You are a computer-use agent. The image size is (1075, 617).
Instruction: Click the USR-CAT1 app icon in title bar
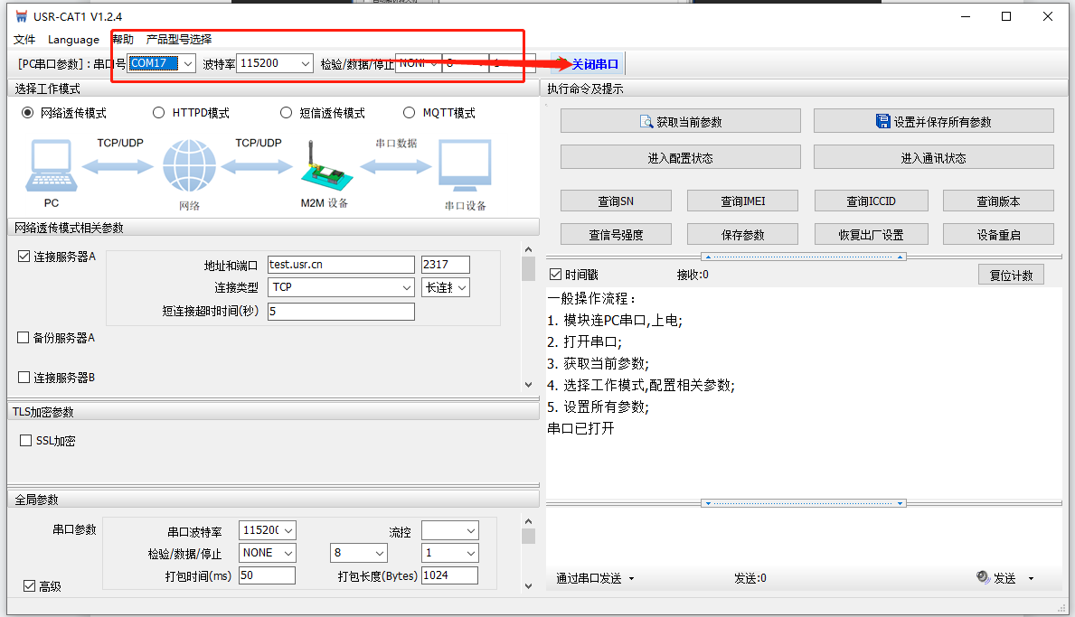click(x=22, y=15)
